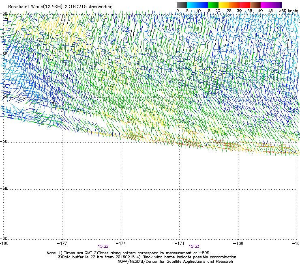Click the '40' knots legend number
The image size is (300, 264).
coord(260,11)
